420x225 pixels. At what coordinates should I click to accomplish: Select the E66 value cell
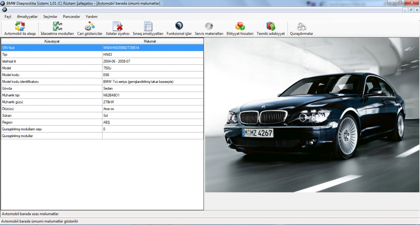tap(153, 75)
